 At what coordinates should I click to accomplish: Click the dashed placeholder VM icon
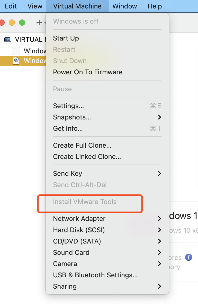tap(16, 51)
